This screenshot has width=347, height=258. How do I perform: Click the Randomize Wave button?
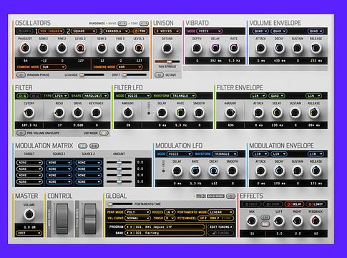click(122, 24)
